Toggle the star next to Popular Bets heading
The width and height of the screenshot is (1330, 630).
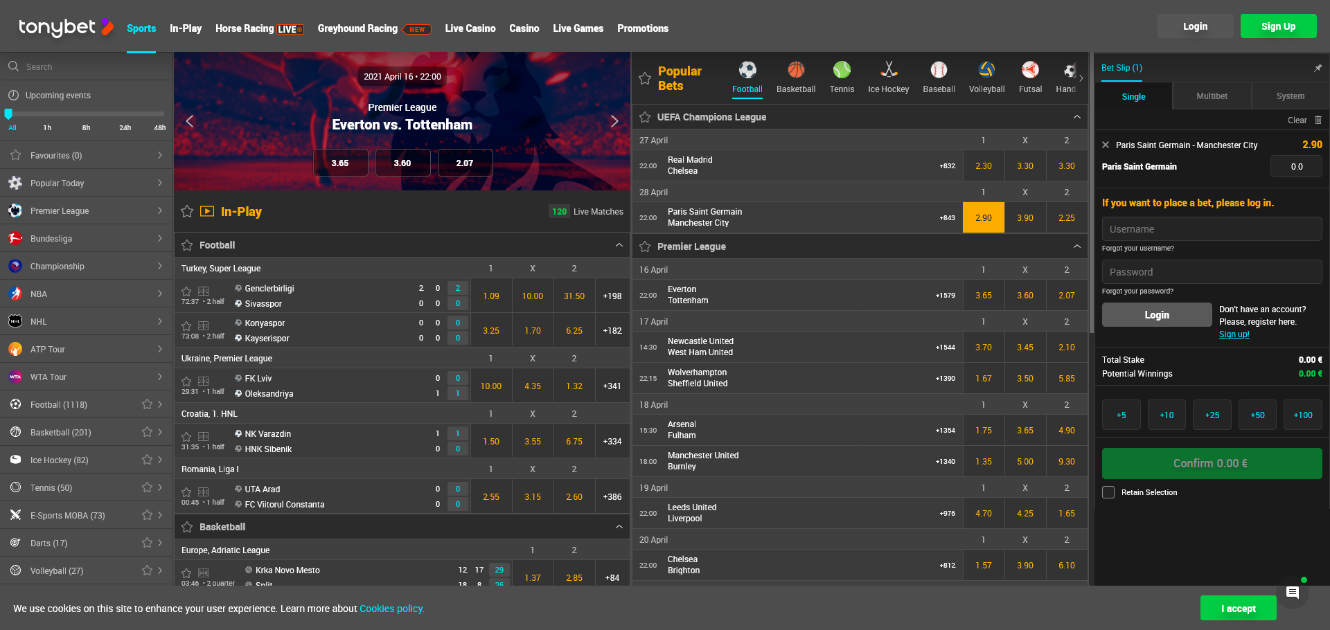click(x=645, y=78)
